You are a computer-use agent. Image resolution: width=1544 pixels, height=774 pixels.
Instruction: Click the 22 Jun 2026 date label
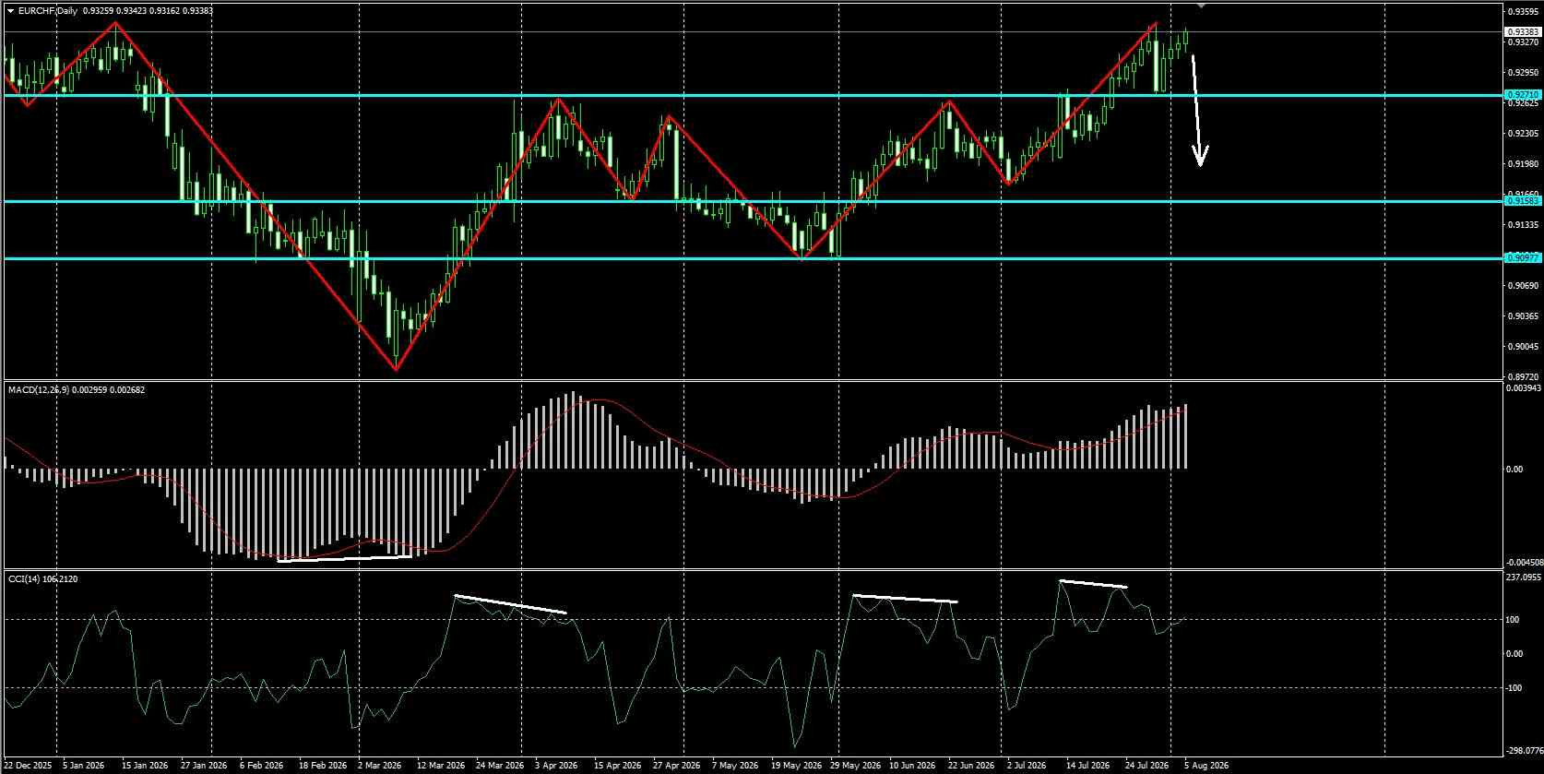(x=971, y=766)
